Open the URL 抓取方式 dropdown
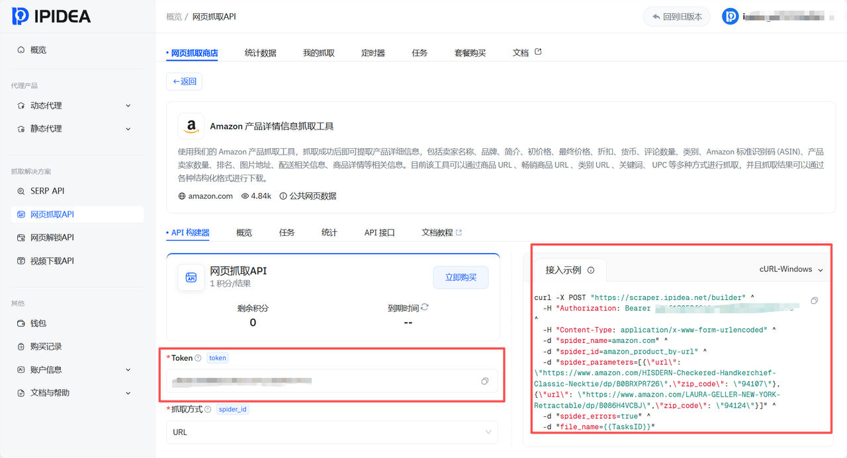Viewport: 847px width, 458px height. (x=332, y=432)
